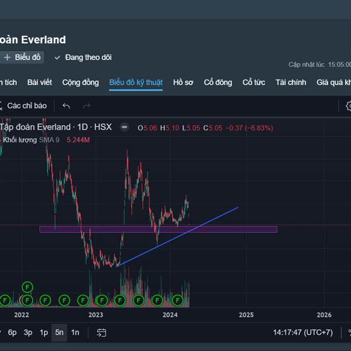Image resolution: width=351 pixels, height=351 pixels.
Task: Open the Biểu đồ kỹ thuật tab
Action: pyautogui.click(x=136, y=82)
